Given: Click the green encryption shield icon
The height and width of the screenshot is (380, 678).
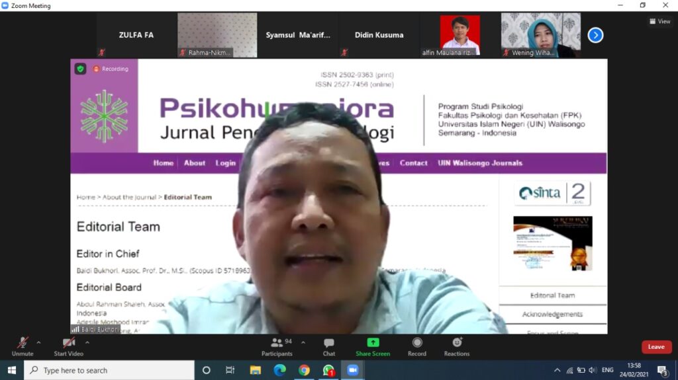Looking at the screenshot, I should coord(80,69).
